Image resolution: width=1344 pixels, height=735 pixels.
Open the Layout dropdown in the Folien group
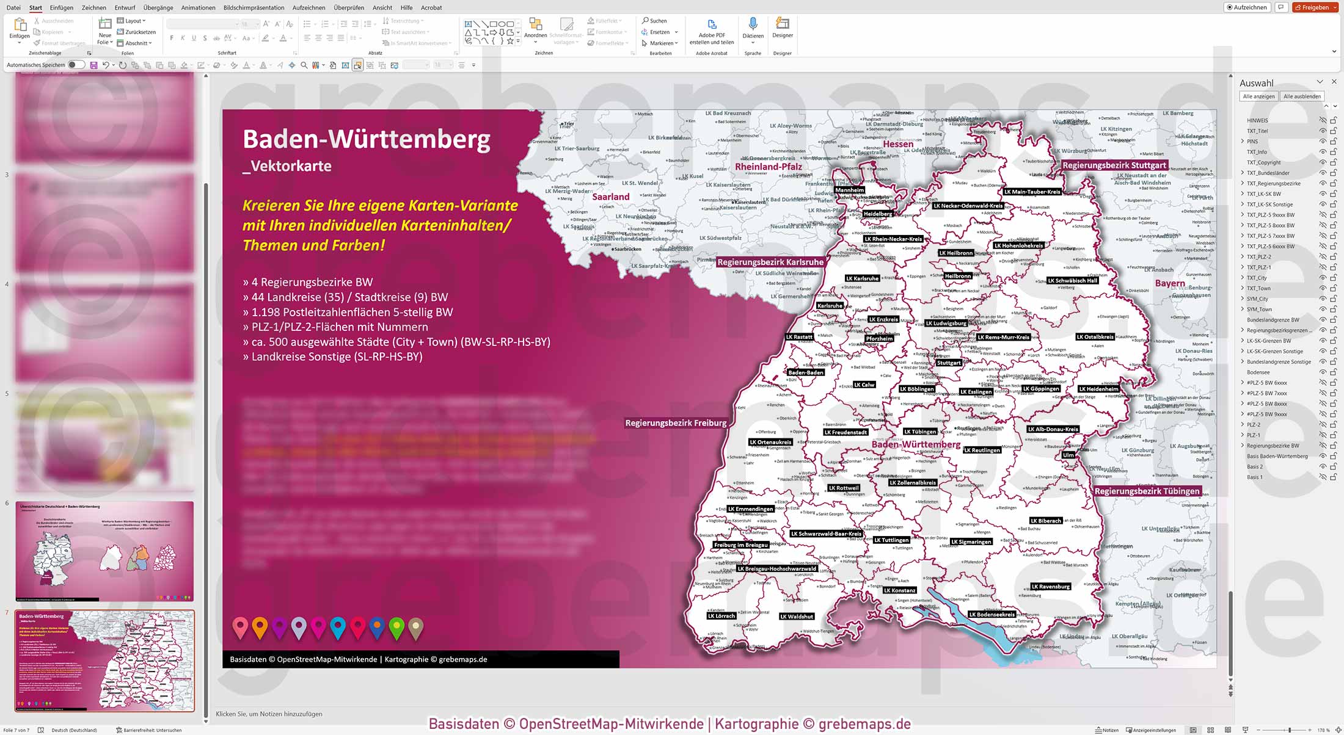point(134,20)
